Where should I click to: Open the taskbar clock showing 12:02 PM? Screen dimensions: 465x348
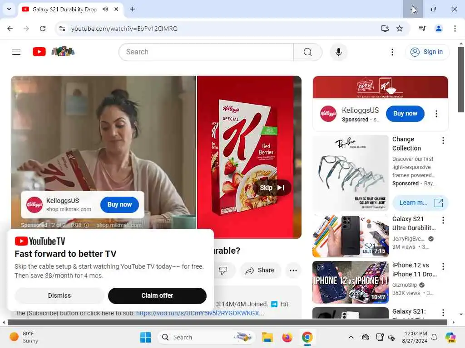pyautogui.click(x=415, y=337)
